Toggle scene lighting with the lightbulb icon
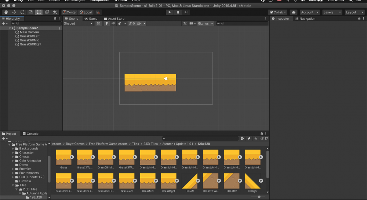This screenshot has width=367, height=200. [107, 23]
